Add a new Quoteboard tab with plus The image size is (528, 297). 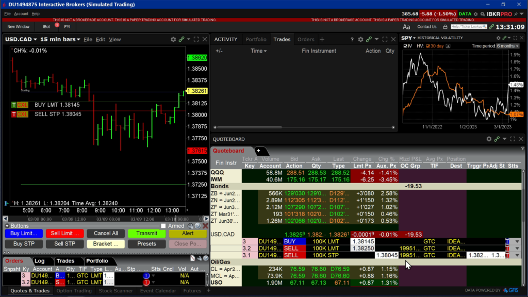pyautogui.click(x=258, y=151)
